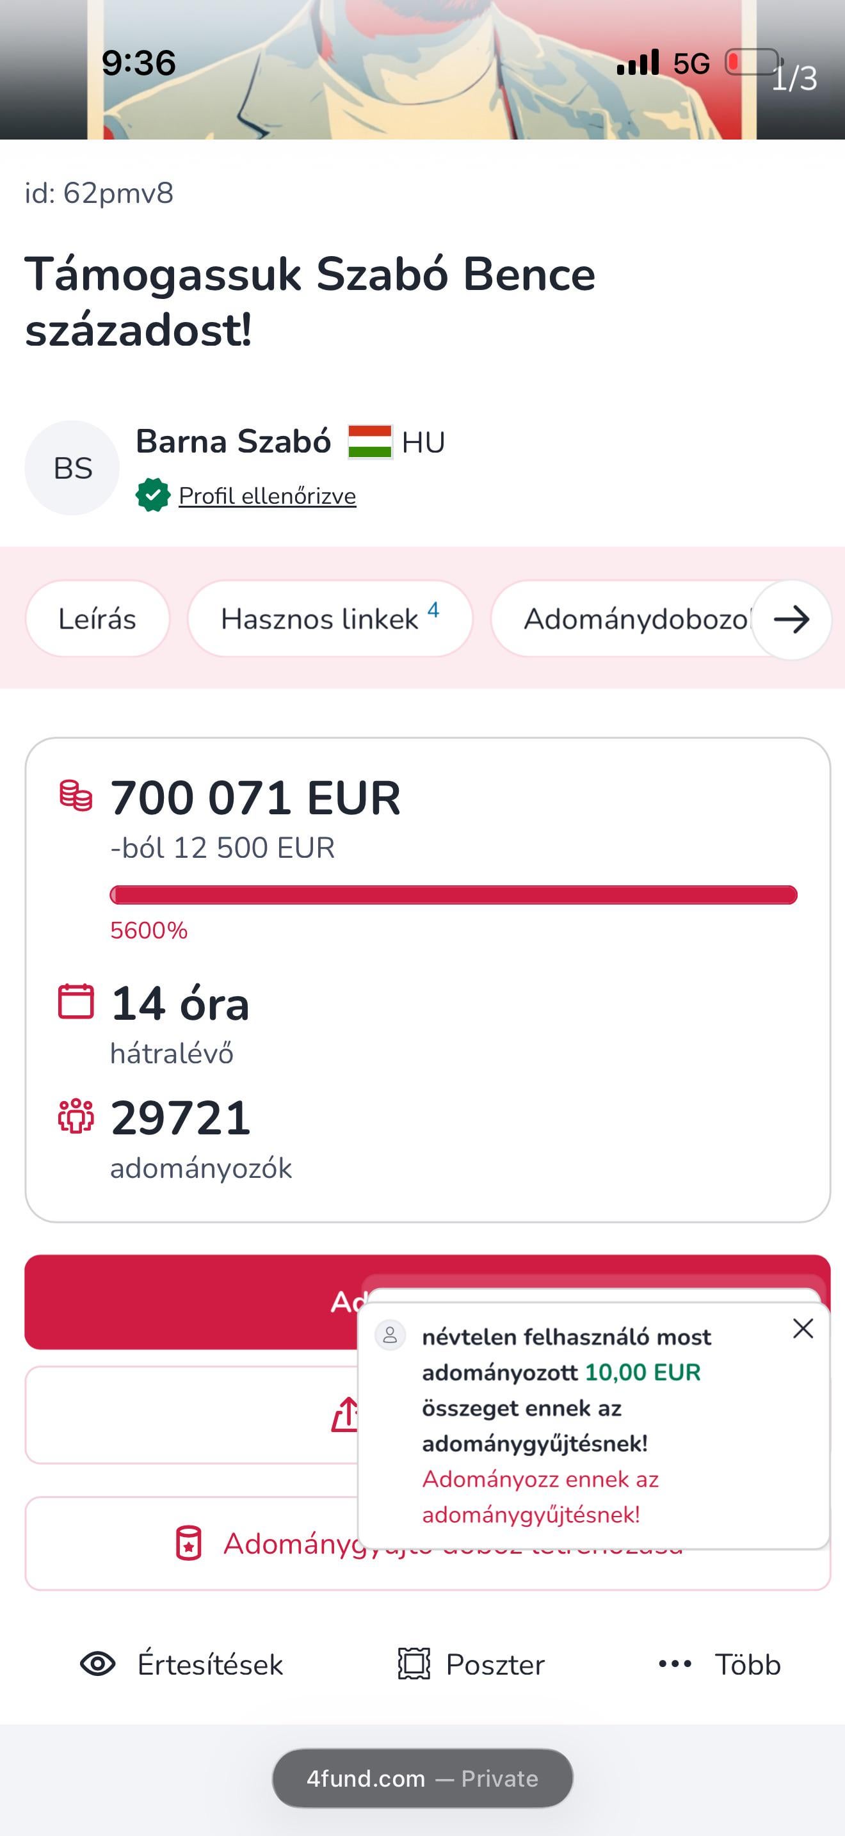This screenshot has height=1836, width=845.
Task: Tap the share arrow icon
Action: tap(345, 1415)
